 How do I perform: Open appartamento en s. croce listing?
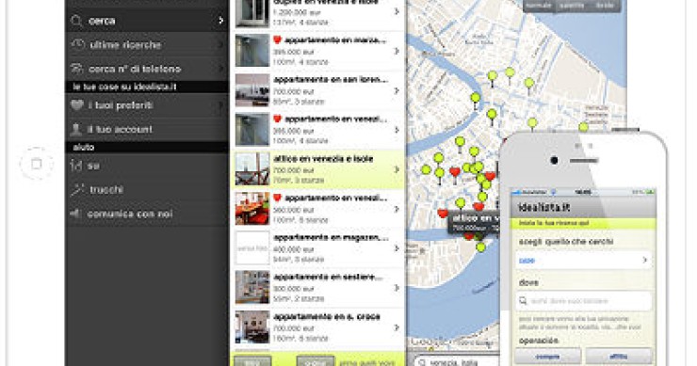click(x=317, y=327)
